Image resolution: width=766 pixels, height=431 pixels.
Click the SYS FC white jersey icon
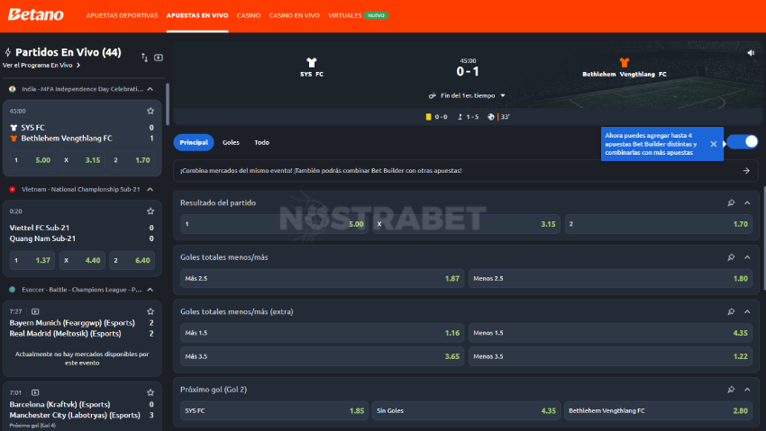point(312,62)
